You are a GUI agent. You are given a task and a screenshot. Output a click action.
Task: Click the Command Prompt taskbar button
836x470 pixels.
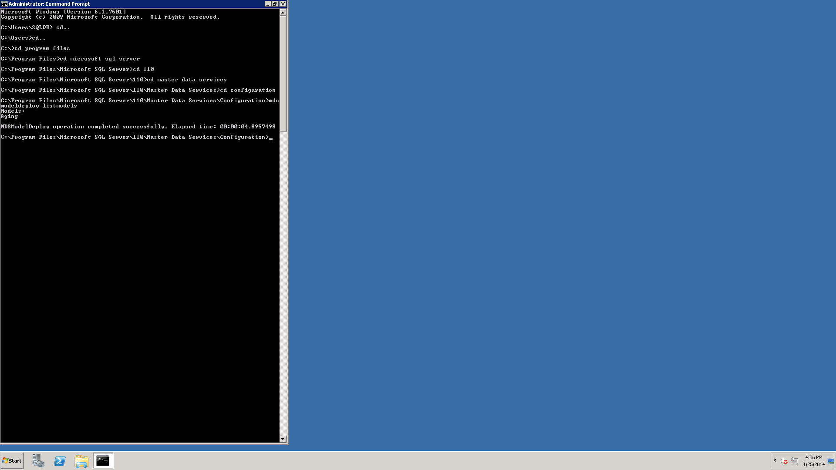coord(103,460)
